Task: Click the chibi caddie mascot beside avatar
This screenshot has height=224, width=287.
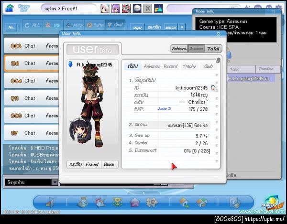Action: [80, 130]
